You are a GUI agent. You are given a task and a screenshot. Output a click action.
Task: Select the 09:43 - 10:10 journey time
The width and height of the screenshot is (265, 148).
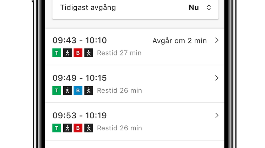click(80, 40)
